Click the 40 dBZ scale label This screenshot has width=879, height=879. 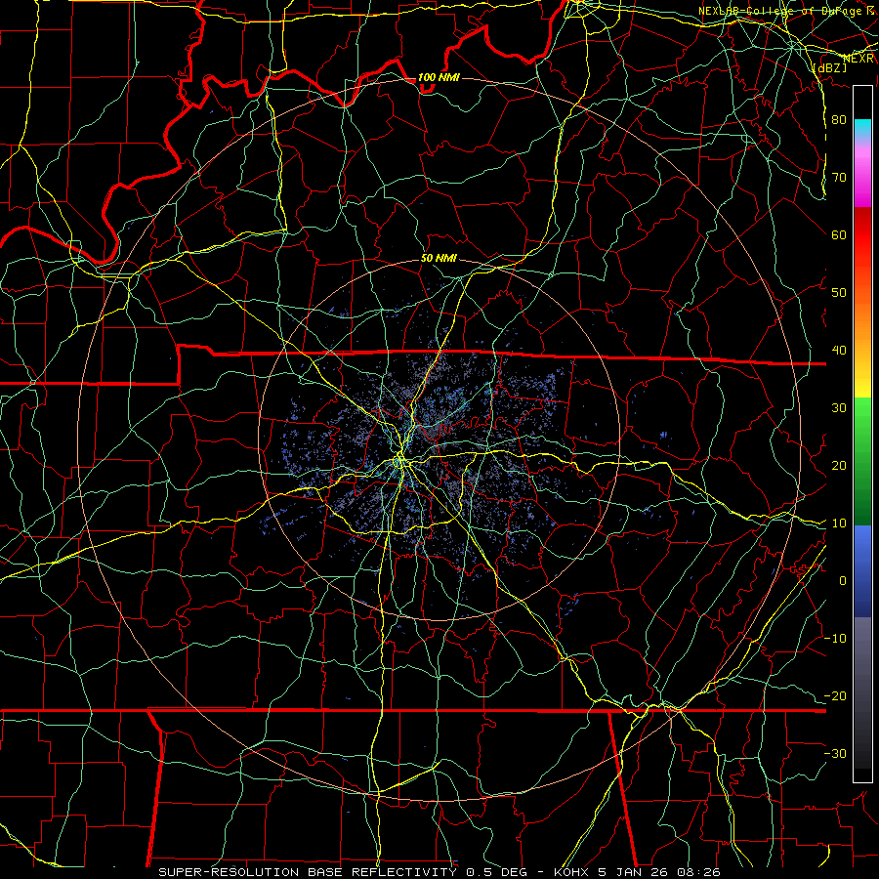(x=839, y=351)
